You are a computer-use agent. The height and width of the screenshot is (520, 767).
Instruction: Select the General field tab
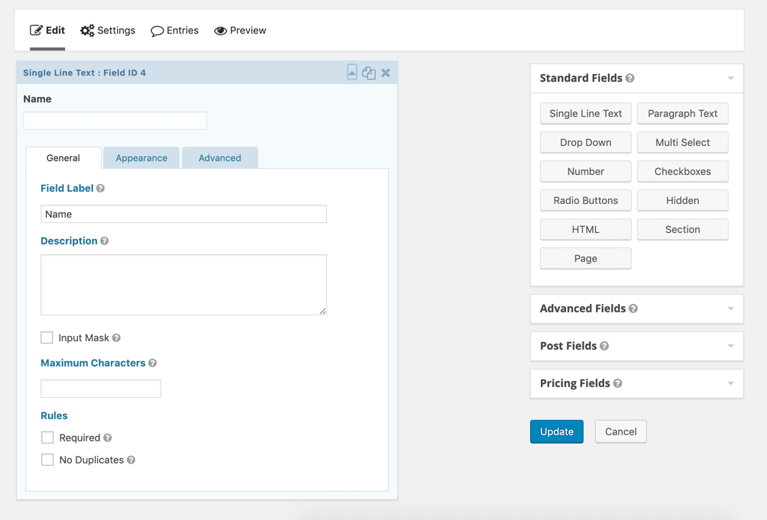pos(63,158)
